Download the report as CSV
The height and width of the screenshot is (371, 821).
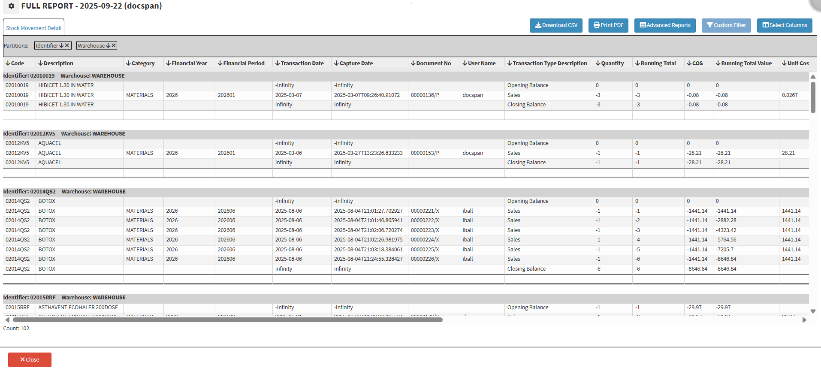[x=556, y=25]
